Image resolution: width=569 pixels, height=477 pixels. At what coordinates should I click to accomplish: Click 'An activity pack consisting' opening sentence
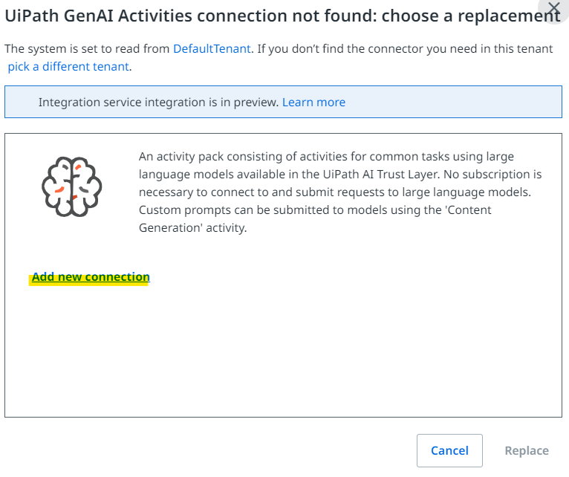[215, 156]
